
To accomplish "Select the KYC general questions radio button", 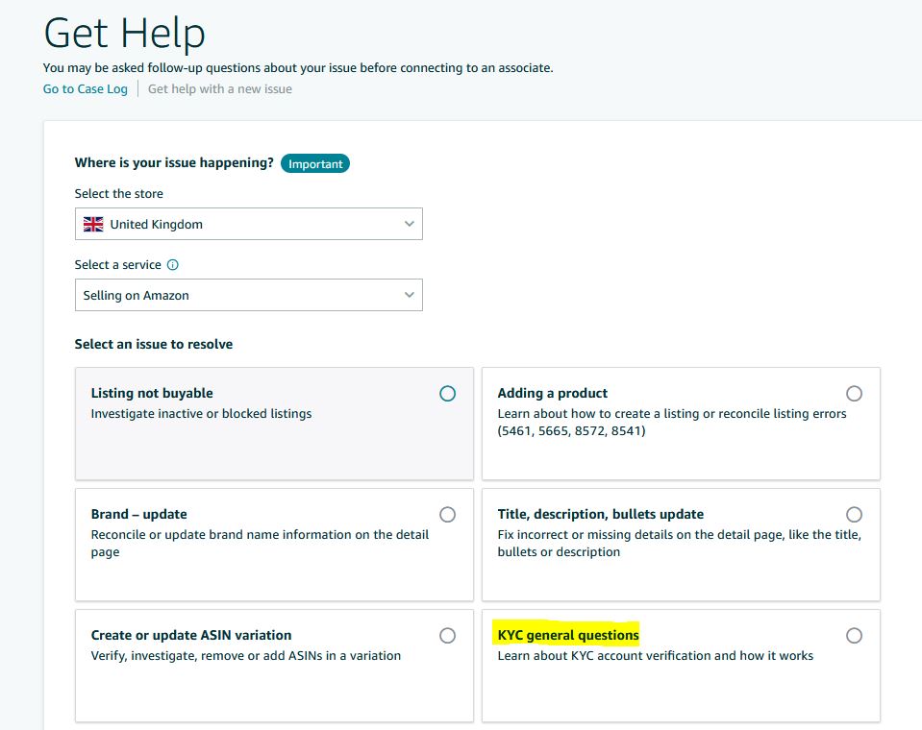I will click(854, 636).
